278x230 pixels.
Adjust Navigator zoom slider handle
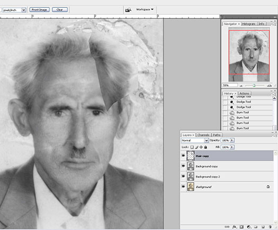[254, 86]
